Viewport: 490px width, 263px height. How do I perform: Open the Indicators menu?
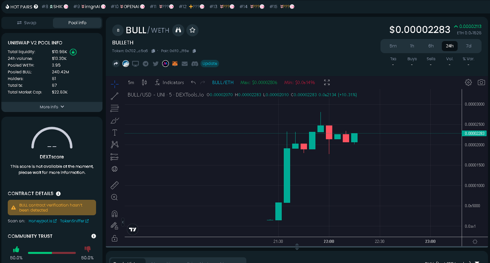169,82
